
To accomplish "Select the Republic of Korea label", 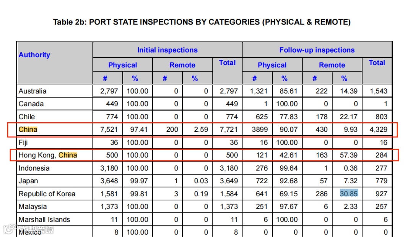I will (47, 194).
